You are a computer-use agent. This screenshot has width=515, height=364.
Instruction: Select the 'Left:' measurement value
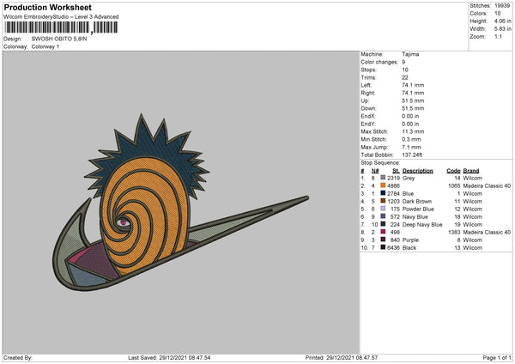tap(413, 85)
